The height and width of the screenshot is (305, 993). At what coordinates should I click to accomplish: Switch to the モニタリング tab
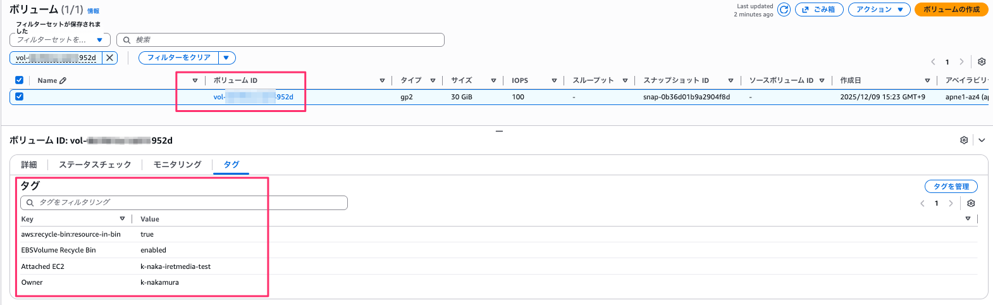[177, 165]
